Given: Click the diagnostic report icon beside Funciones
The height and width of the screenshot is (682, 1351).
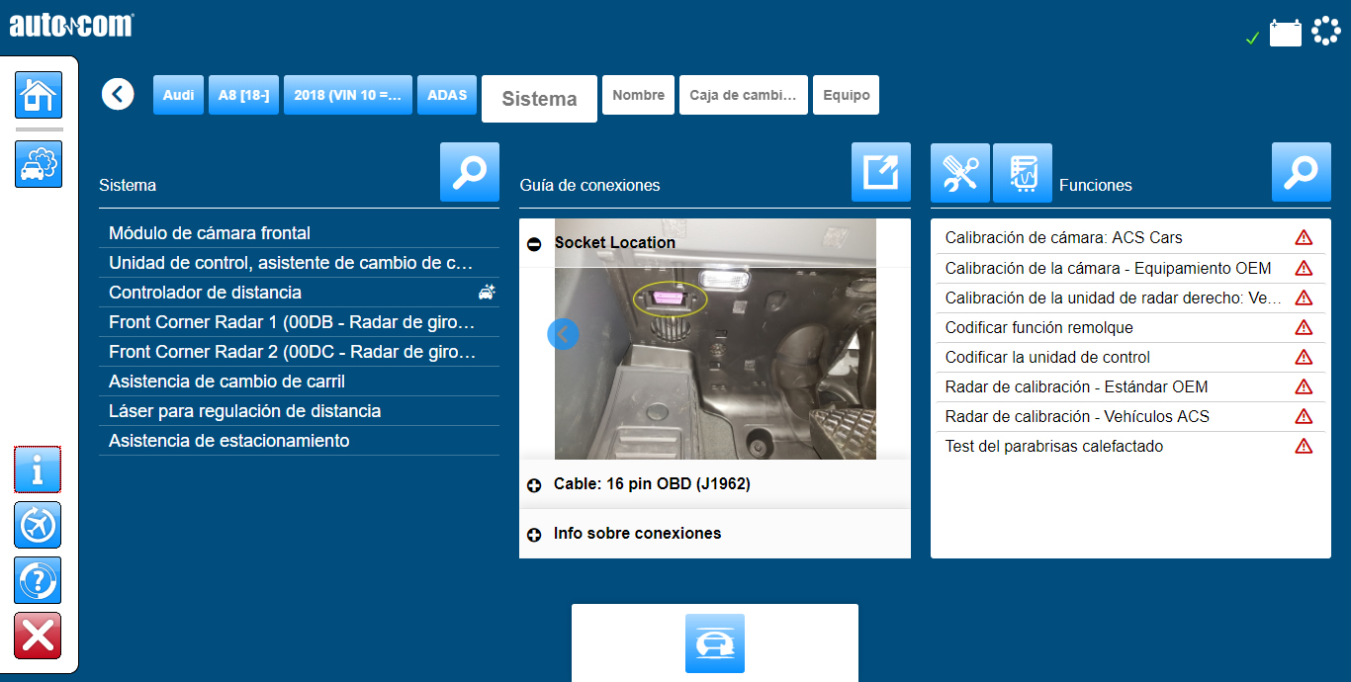Looking at the screenshot, I should [1023, 173].
